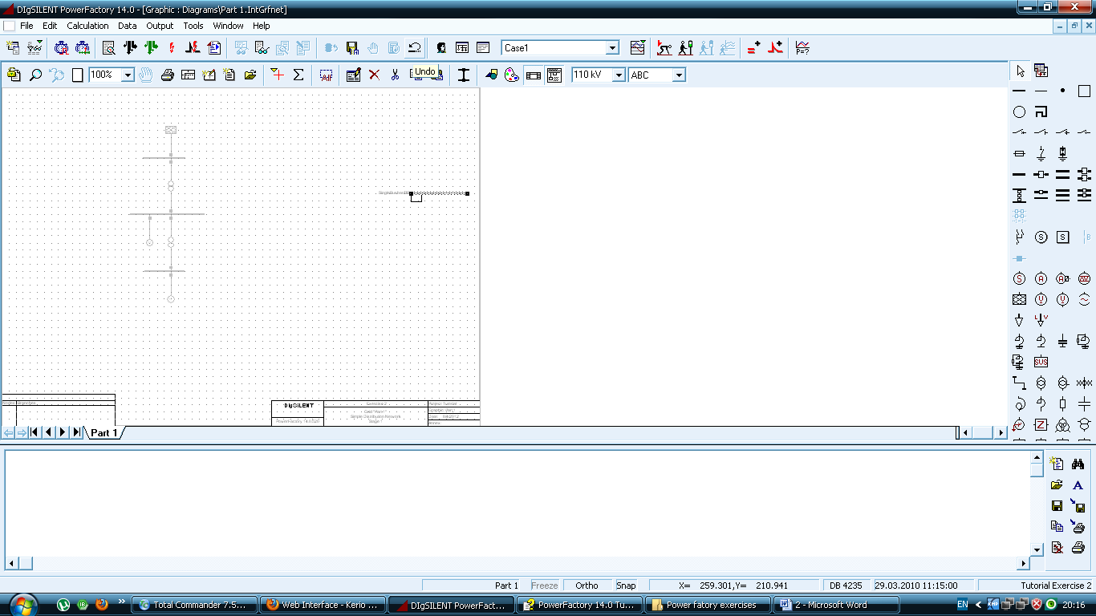The width and height of the screenshot is (1096, 616).
Task: Click the Print graphic icon
Action: pyautogui.click(x=167, y=75)
